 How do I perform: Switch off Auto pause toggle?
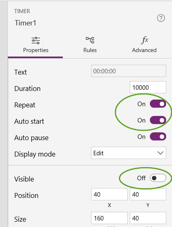point(158,136)
